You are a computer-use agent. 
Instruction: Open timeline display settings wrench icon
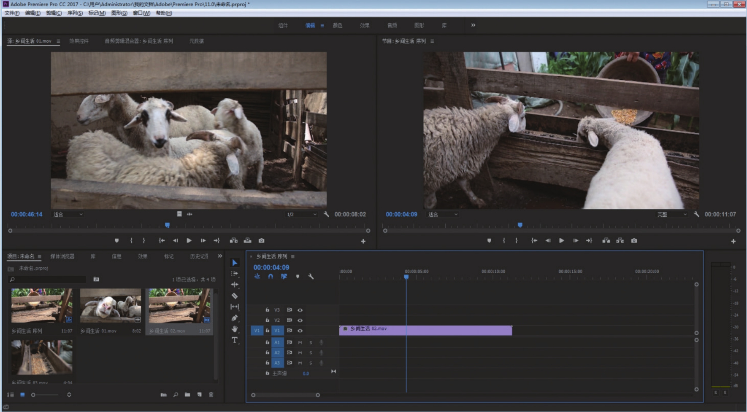[x=311, y=277]
